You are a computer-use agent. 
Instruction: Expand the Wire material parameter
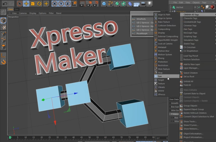174,121
